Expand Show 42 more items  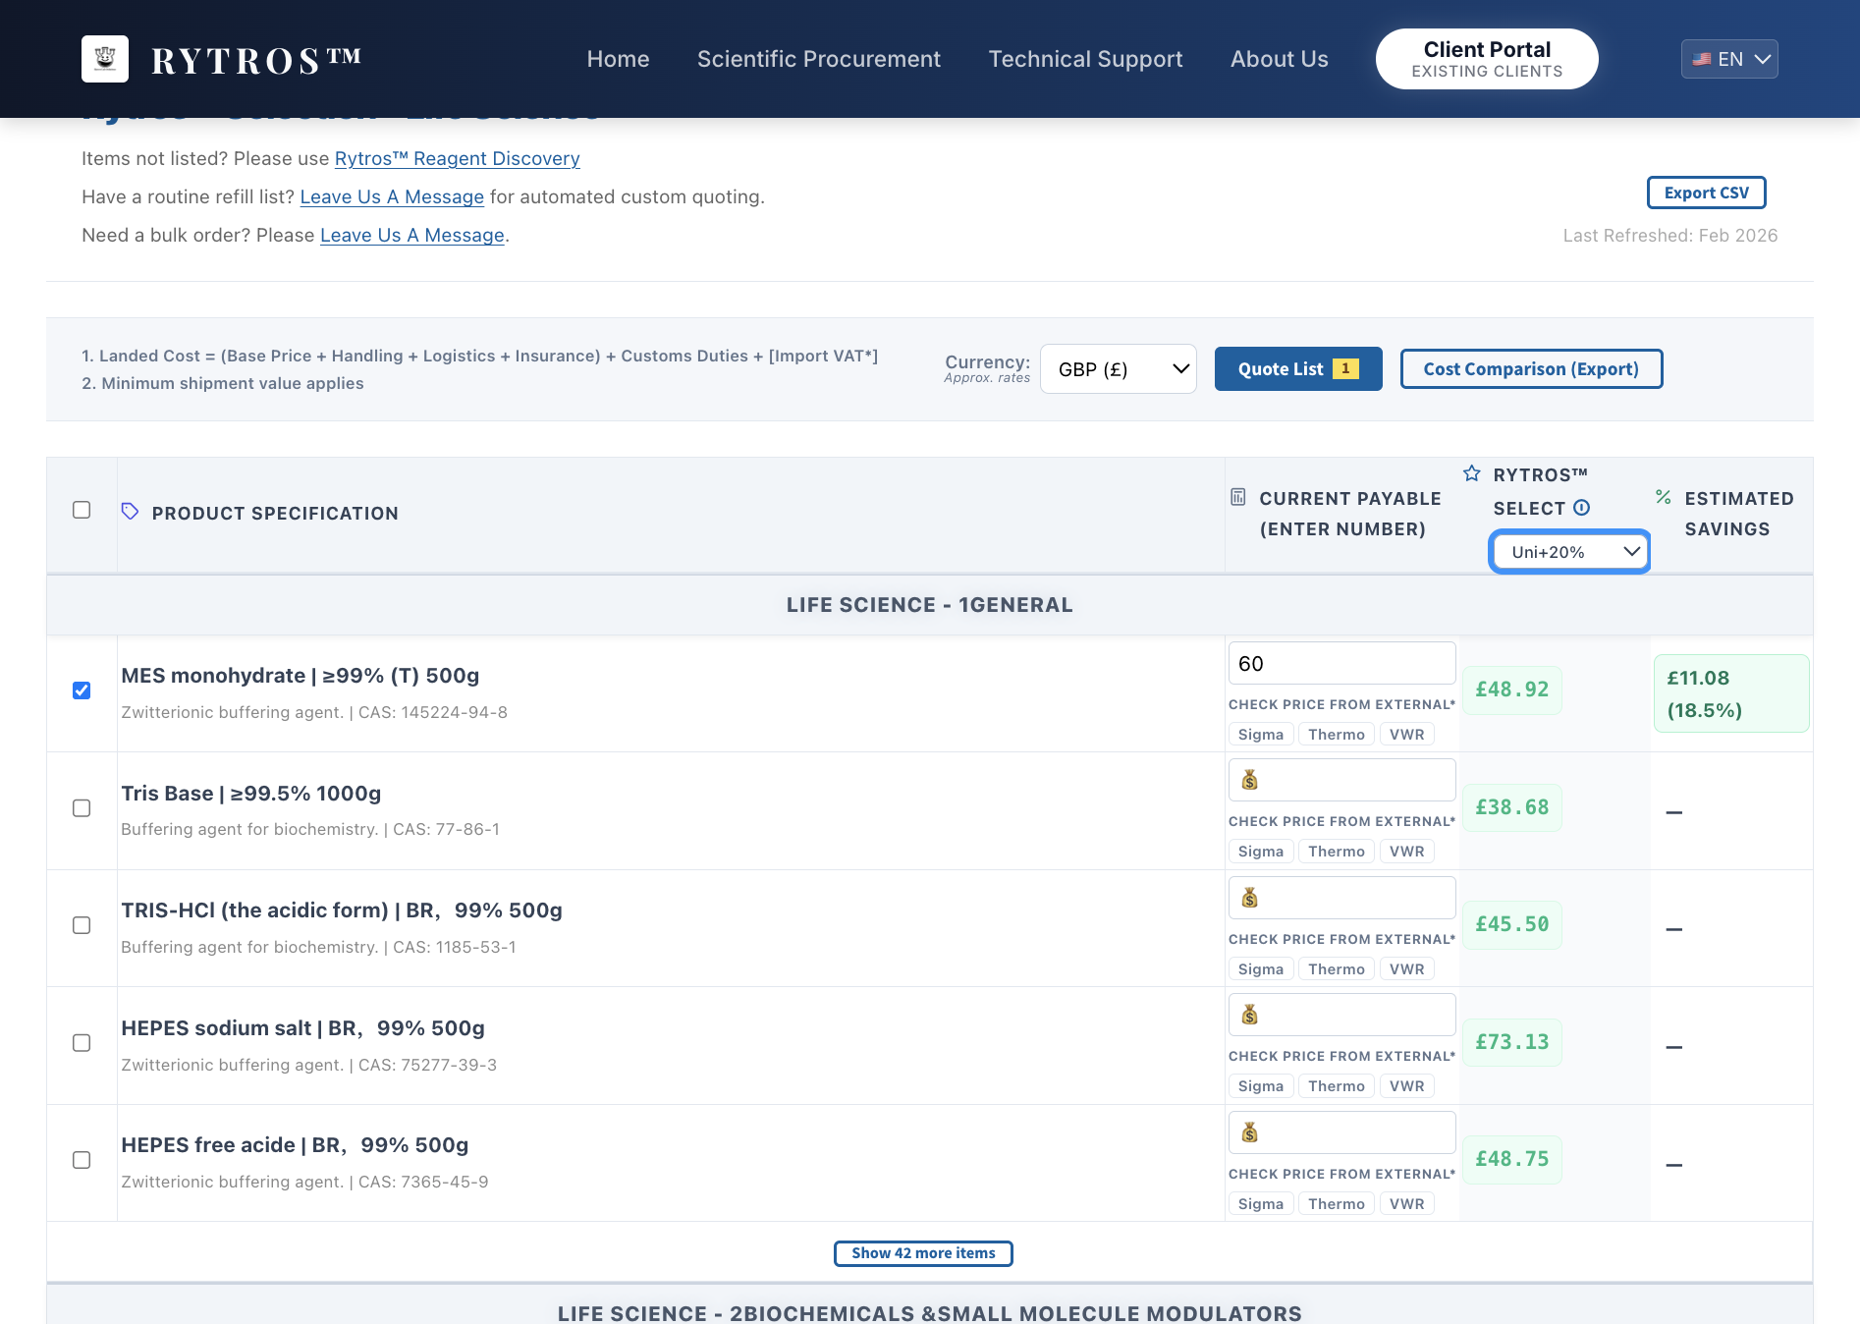coord(923,1253)
